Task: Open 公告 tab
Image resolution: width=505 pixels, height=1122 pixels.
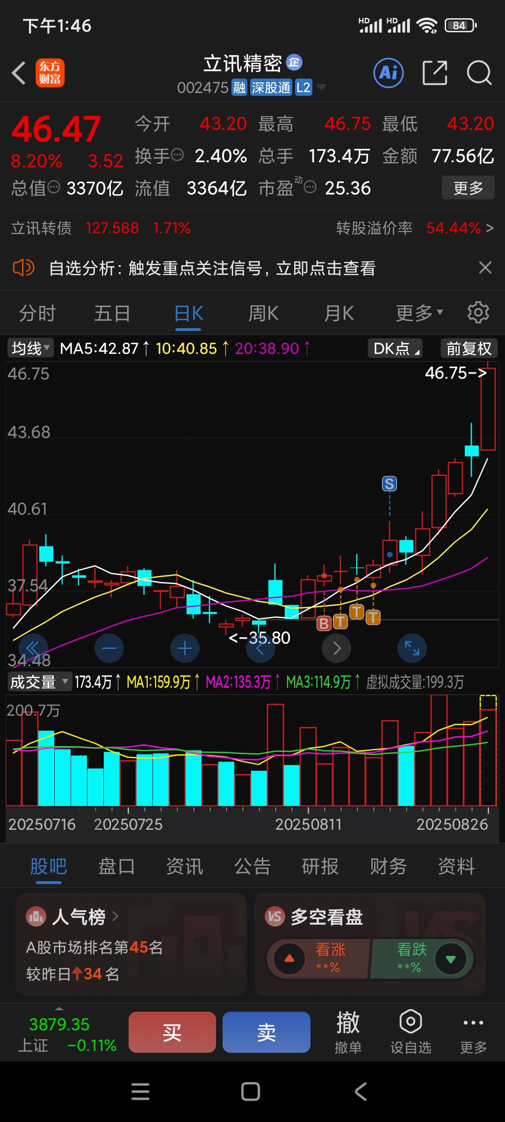Action: (x=252, y=866)
